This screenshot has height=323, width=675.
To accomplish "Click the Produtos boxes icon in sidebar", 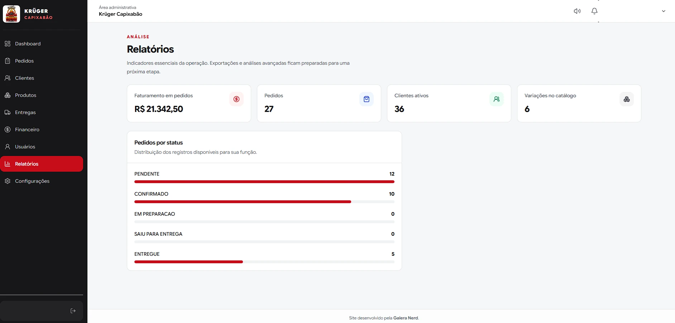I will (8, 95).
